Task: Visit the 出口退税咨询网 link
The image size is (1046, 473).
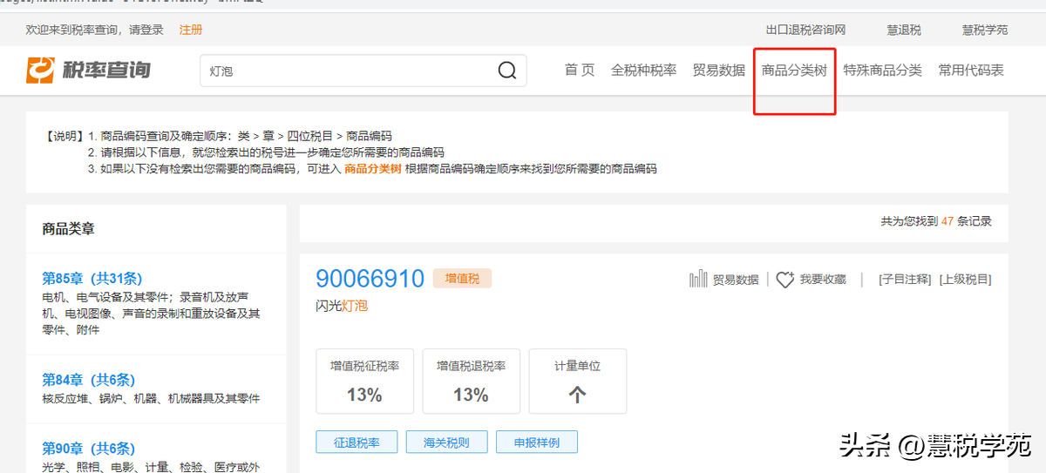Action: (x=805, y=30)
